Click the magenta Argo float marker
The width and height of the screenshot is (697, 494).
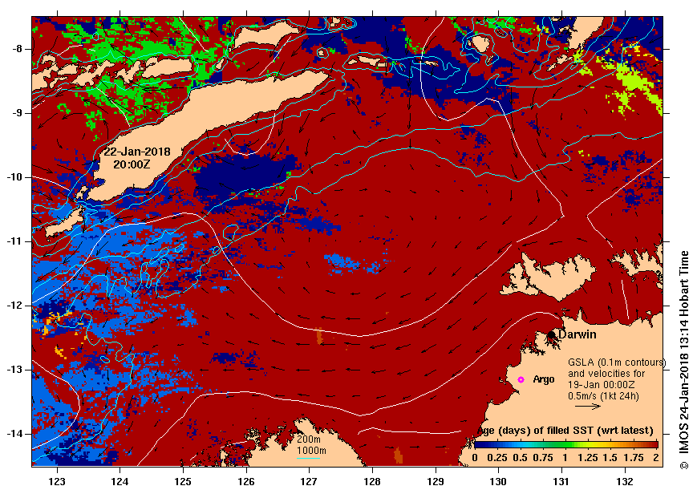tap(521, 379)
